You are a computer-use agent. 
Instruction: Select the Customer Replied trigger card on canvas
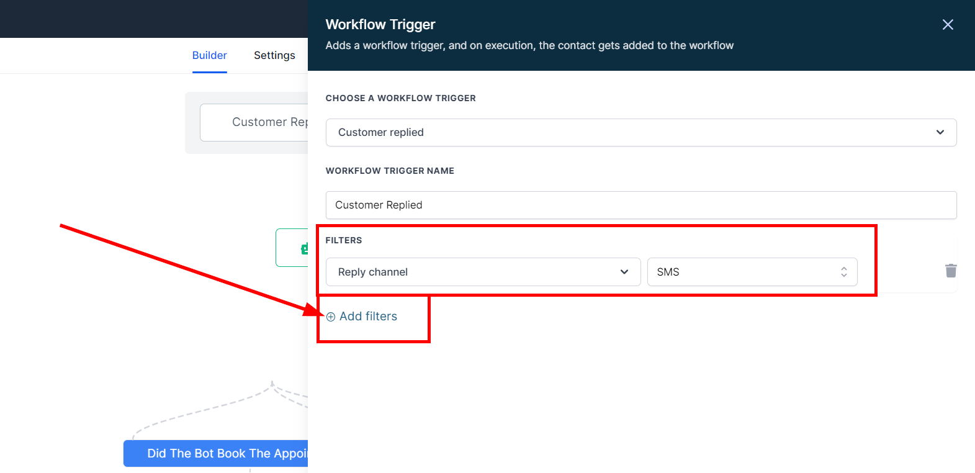(254, 122)
